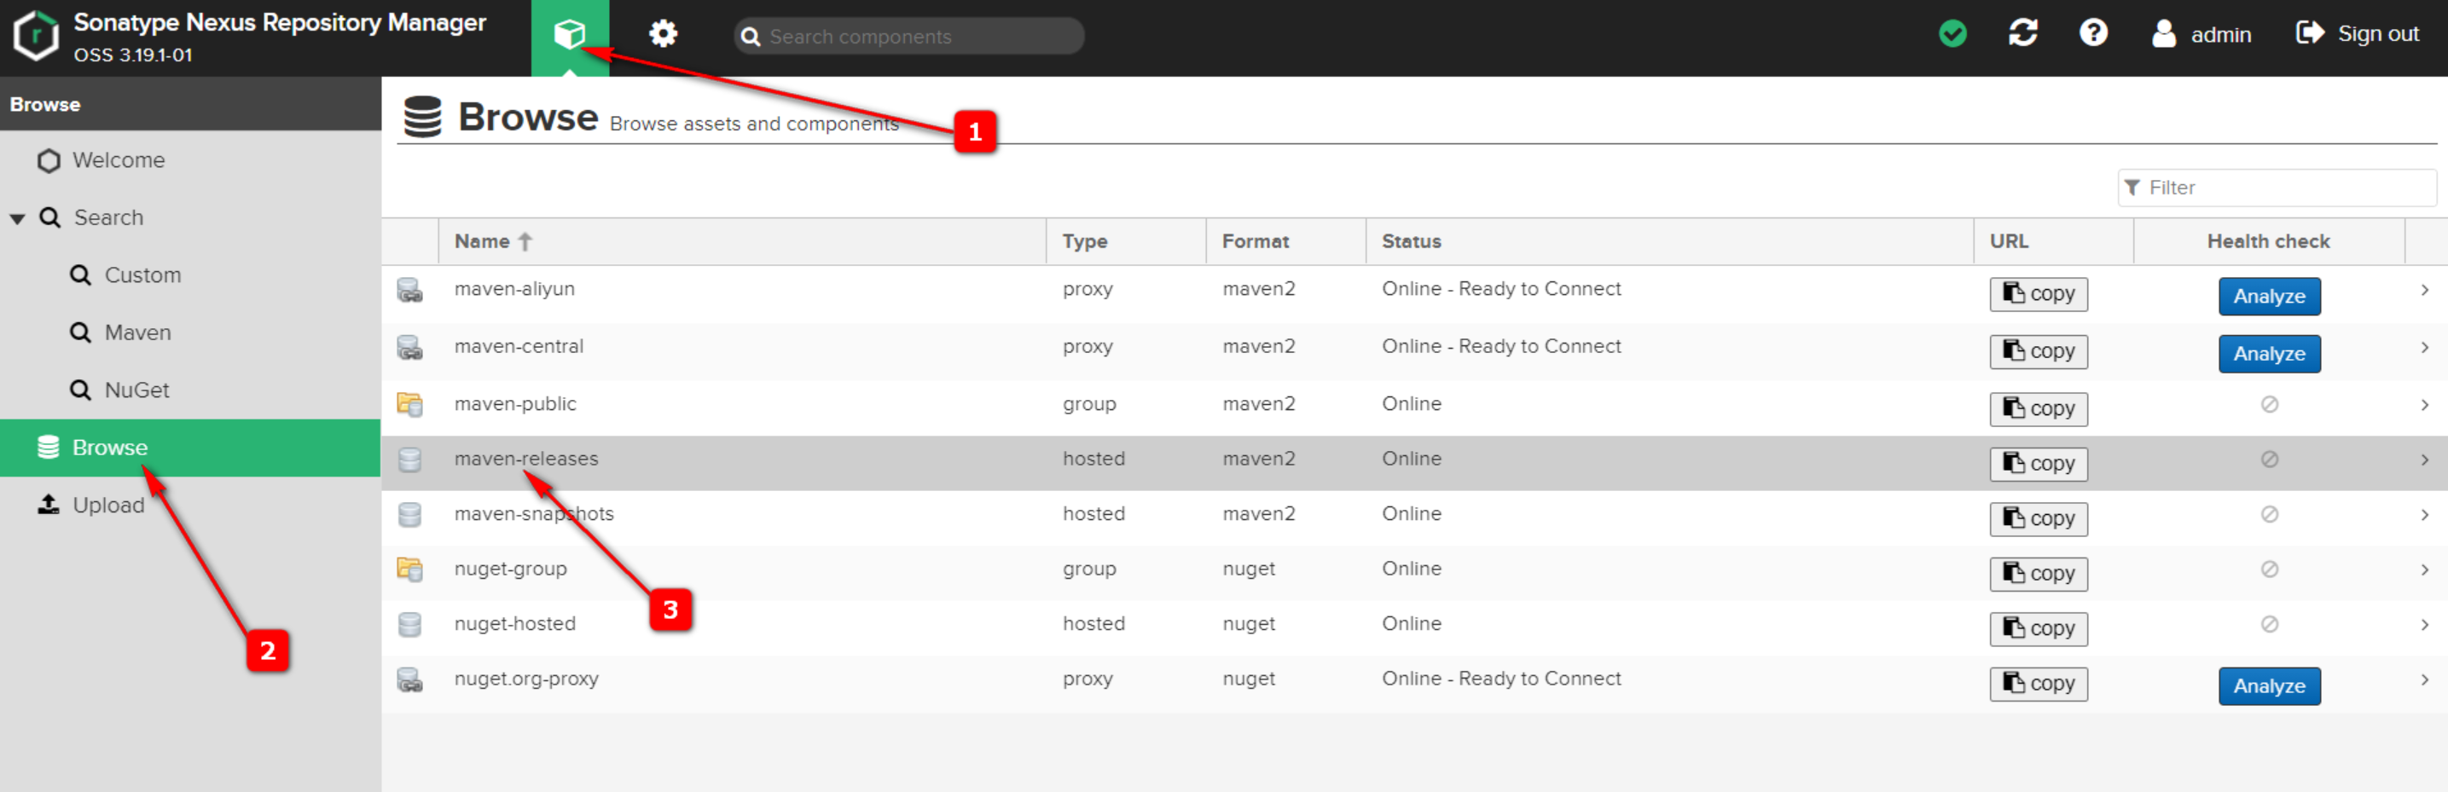The image size is (2448, 792).
Task: Expand nuget-group row chevron
Action: coord(2424,570)
